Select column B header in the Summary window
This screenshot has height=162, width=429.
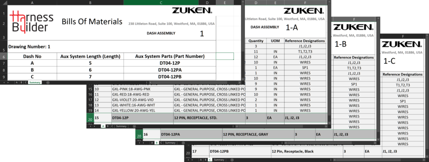91,3
